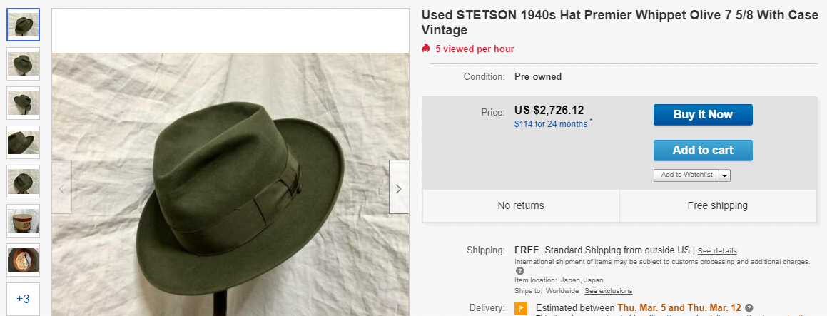827x316 pixels.
Task: Select the first hat thumbnail
Action: coord(24,25)
